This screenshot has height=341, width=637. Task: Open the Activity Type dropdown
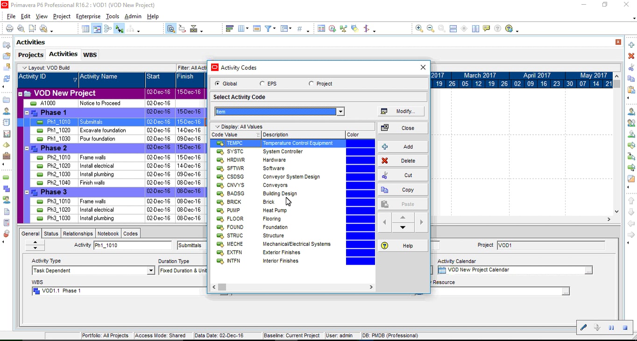[151, 271]
